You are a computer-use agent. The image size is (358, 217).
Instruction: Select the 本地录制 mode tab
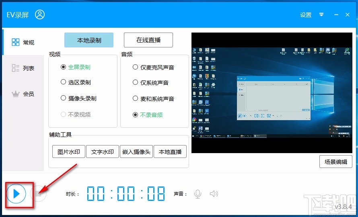(x=89, y=40)
